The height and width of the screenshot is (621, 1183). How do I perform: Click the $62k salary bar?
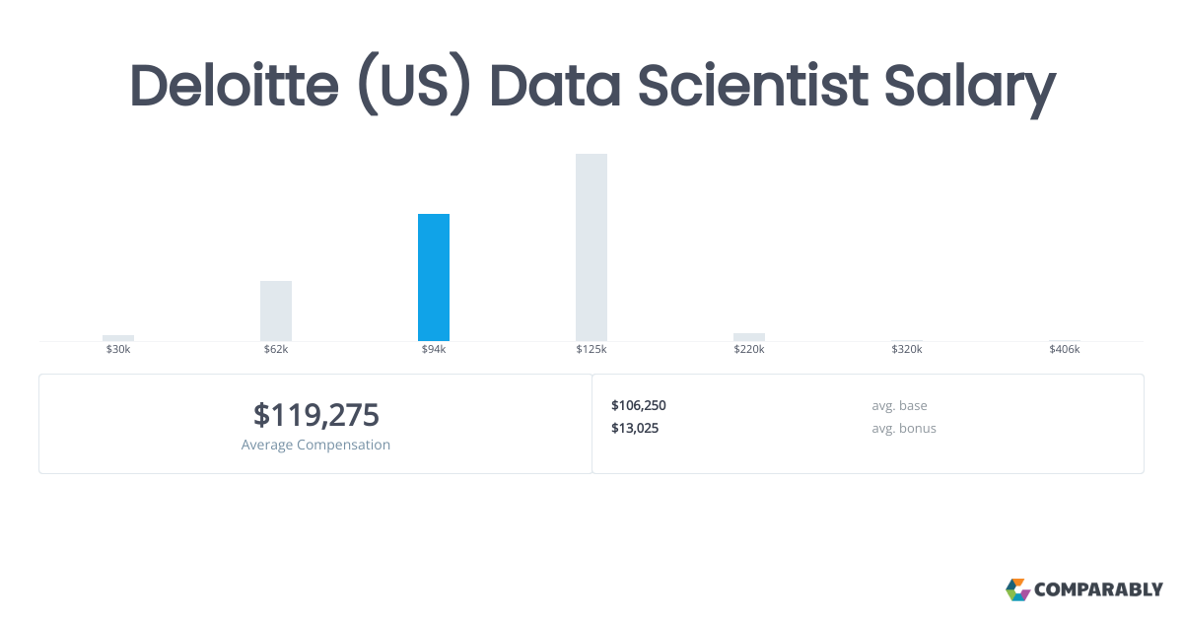pos(276,310)
